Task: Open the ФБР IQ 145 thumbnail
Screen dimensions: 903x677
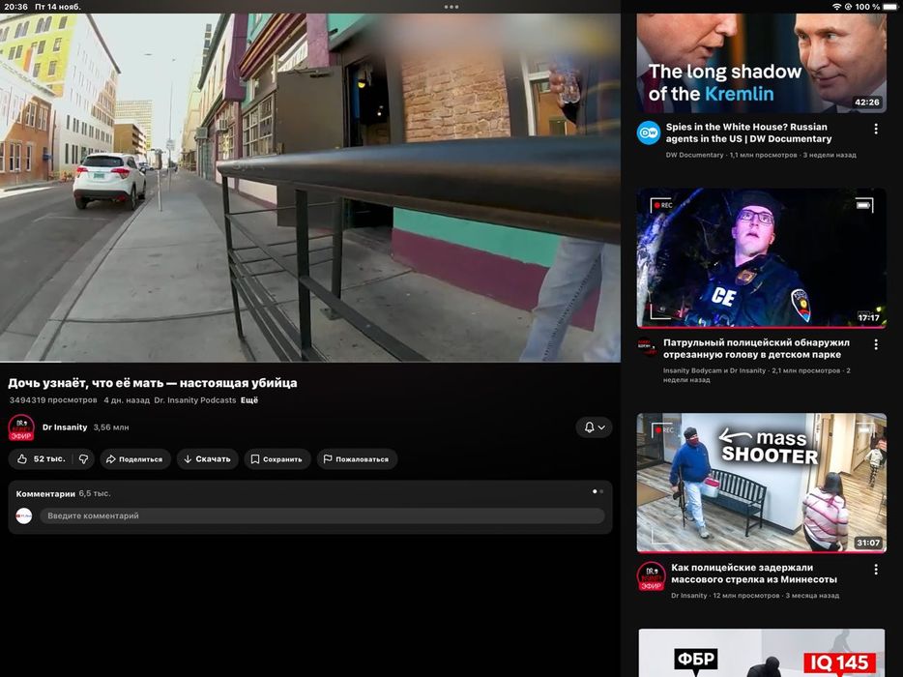Action: 761,653
